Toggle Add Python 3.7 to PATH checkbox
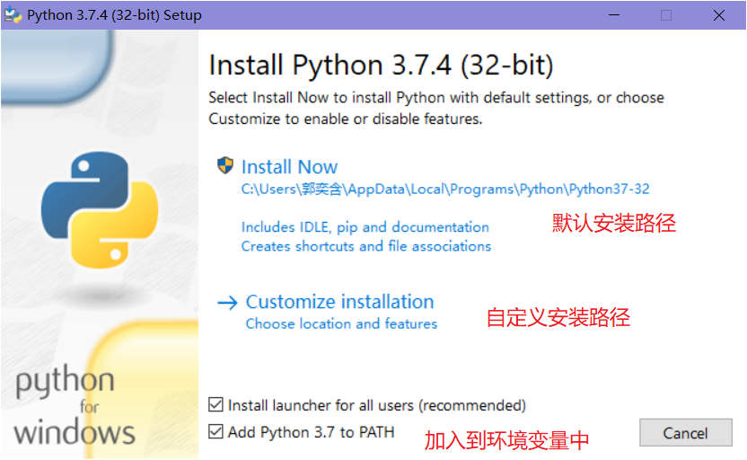 click(215, 431)
